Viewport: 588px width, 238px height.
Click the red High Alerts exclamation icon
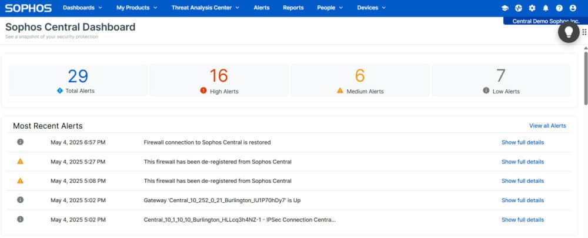click(x=203, y=90)
